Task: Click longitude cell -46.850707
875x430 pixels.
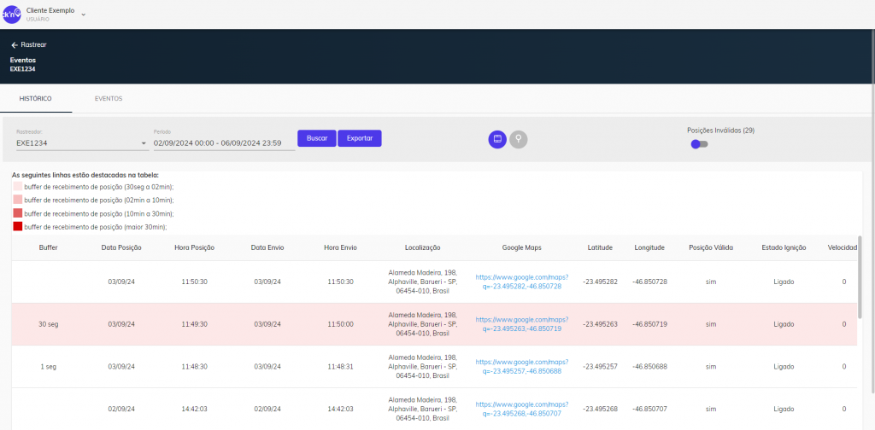Action: click(x=649, y=409)
